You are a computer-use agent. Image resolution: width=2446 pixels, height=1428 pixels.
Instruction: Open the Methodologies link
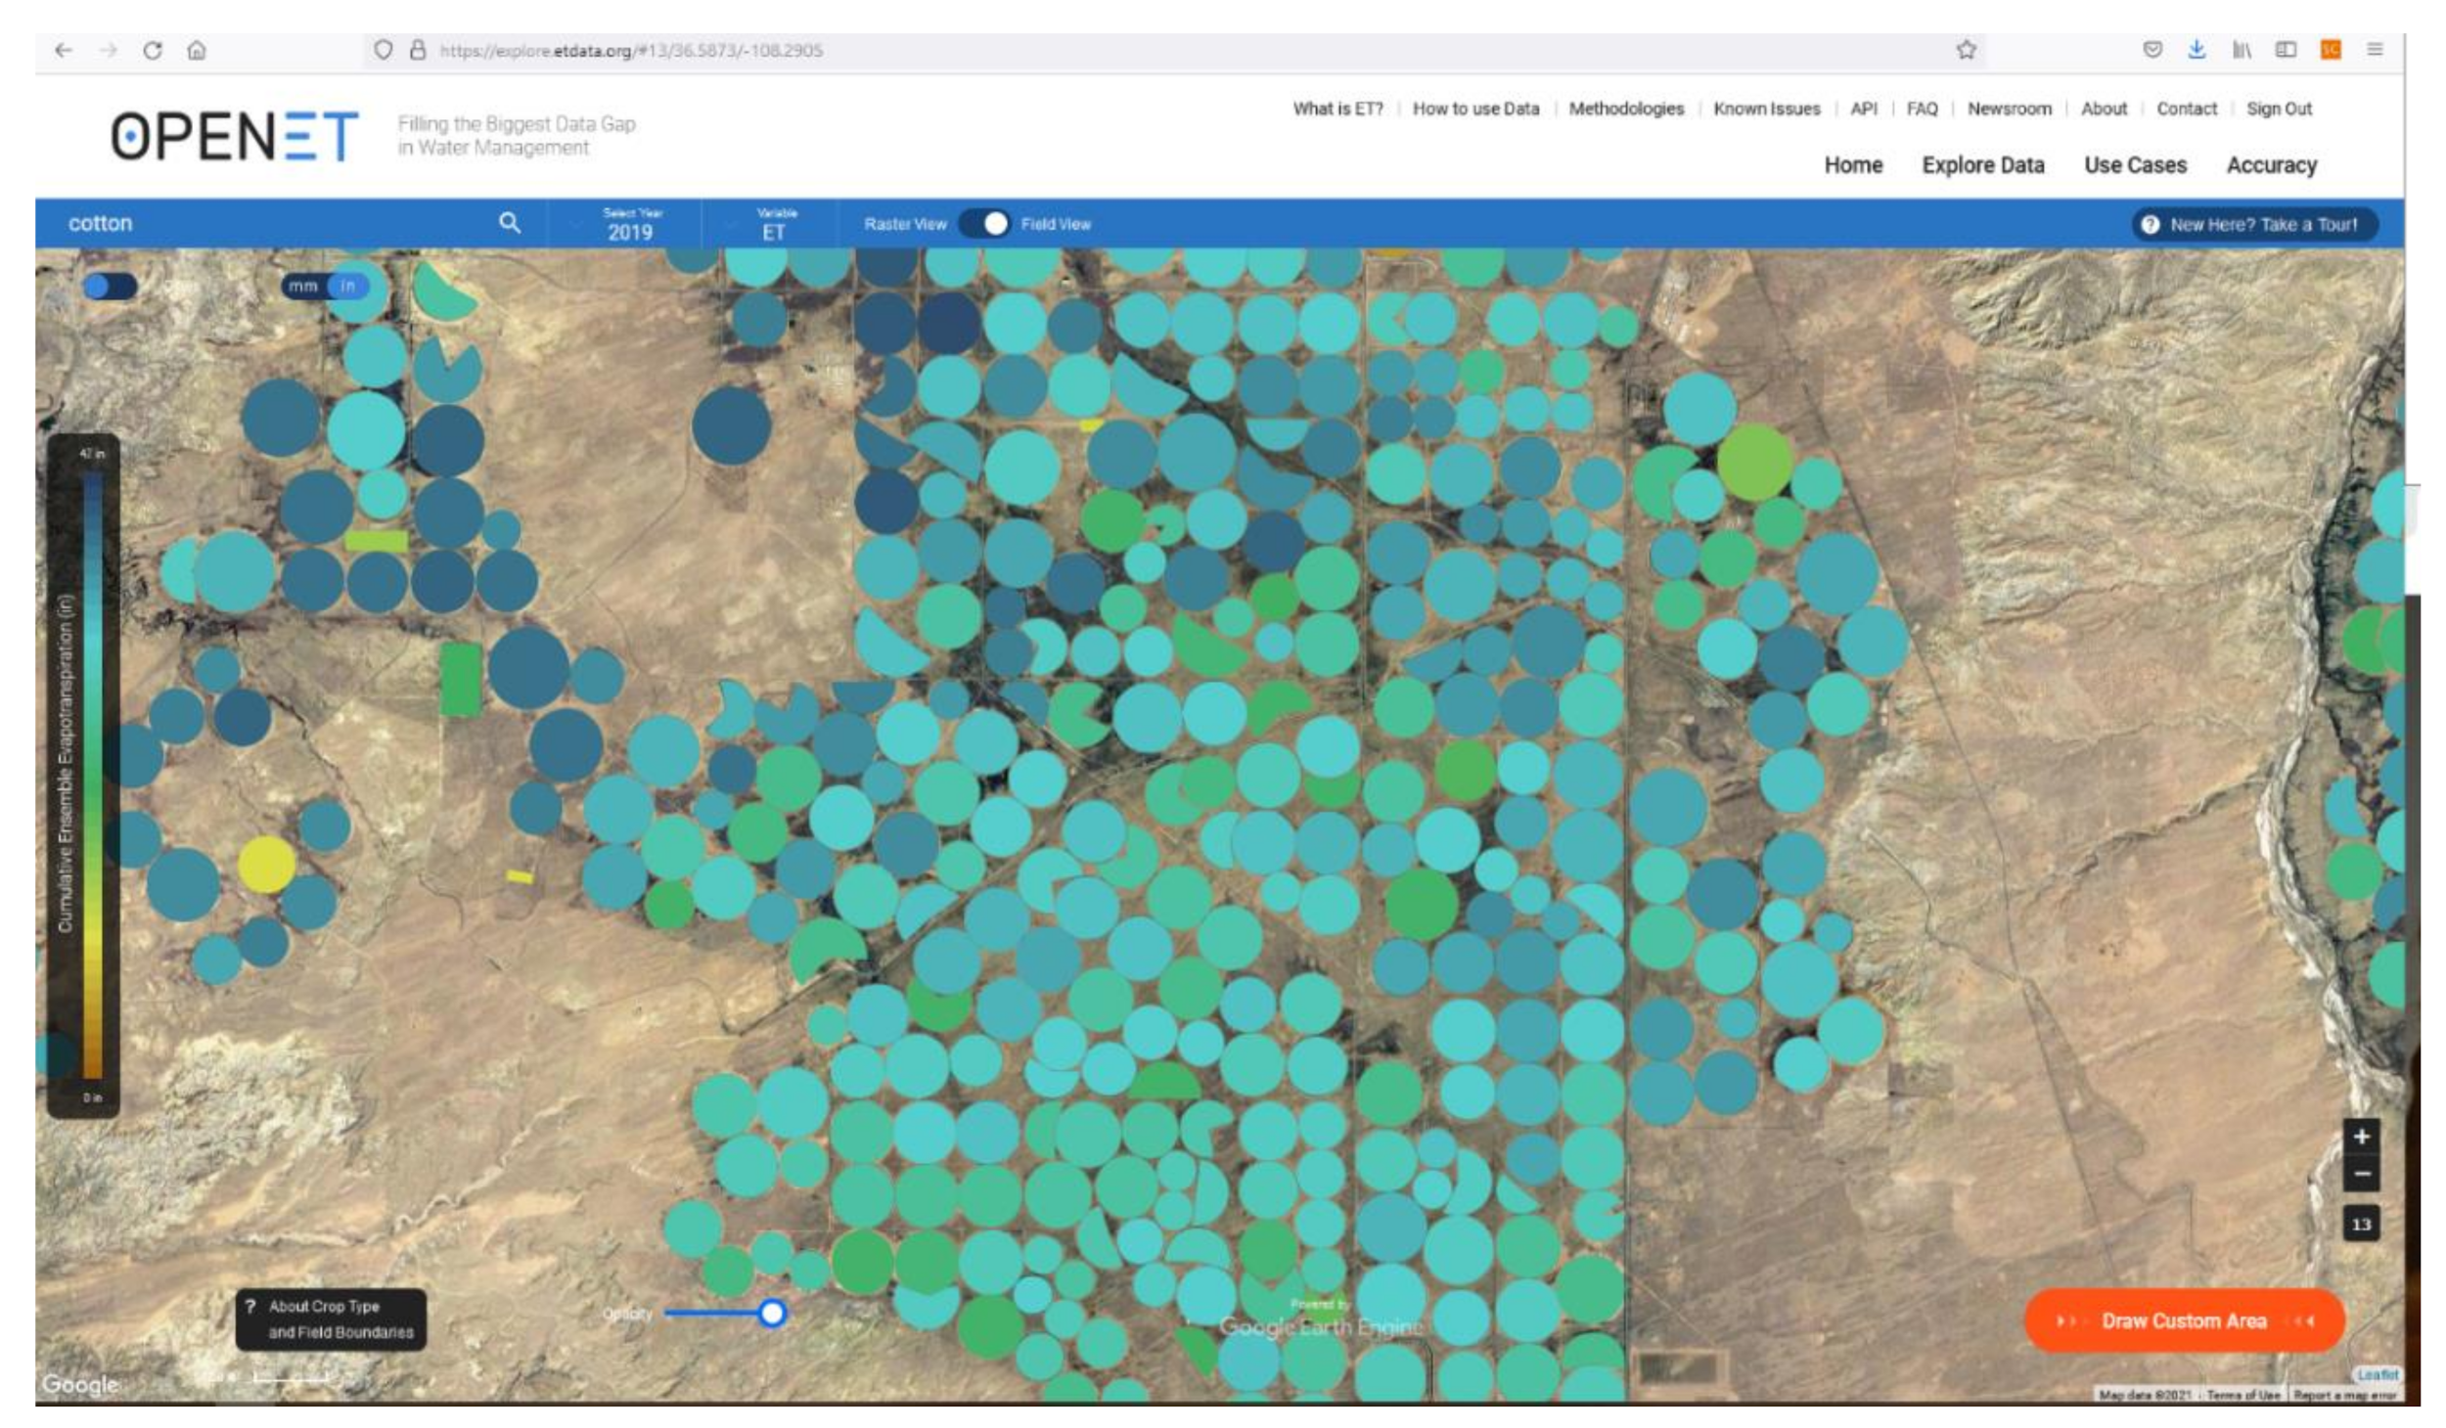pyautogui.click(x=1626, y=109)
